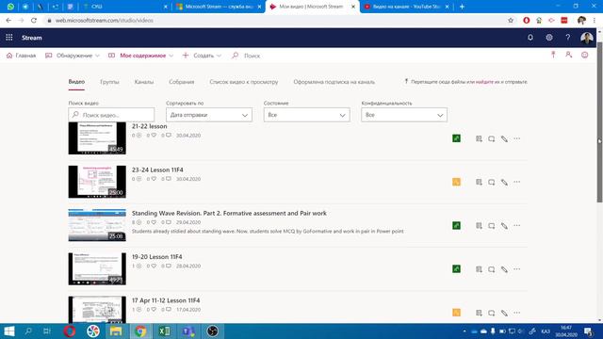Edit the 21-22 lesson video details
Viewport: 603px width, 339px height.
click(504, 138)
